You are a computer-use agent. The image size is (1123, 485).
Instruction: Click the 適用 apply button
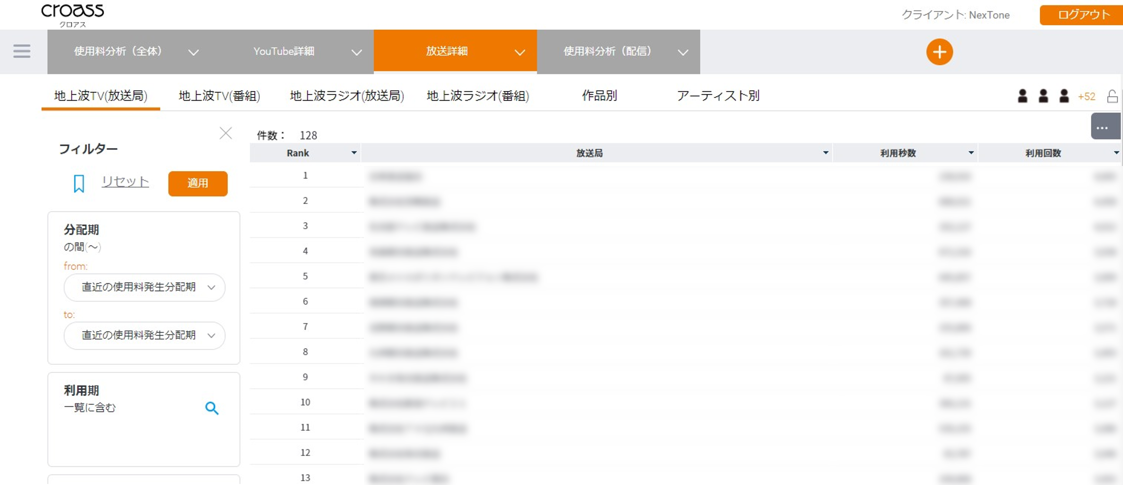[x=198, y=183]
